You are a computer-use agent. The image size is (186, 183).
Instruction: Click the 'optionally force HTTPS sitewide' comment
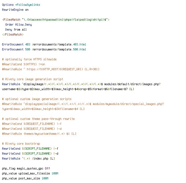(29, 59)
